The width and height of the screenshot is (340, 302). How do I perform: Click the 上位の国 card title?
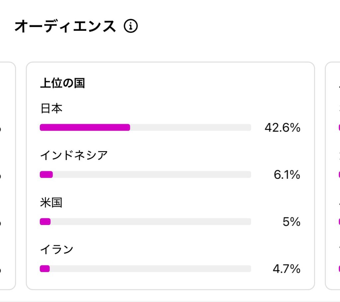62,83
